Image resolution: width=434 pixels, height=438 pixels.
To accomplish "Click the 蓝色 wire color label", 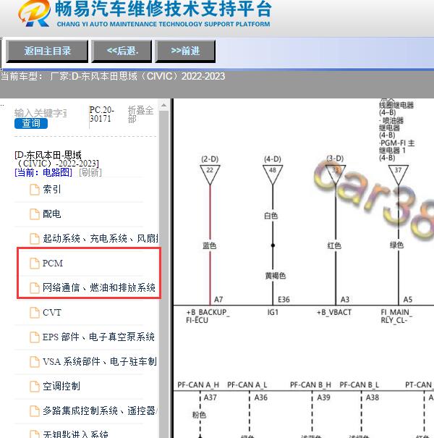I will [x=209, y=245].
